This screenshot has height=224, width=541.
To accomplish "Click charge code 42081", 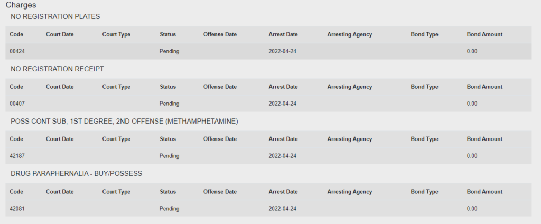I will (x=17, y=209).
